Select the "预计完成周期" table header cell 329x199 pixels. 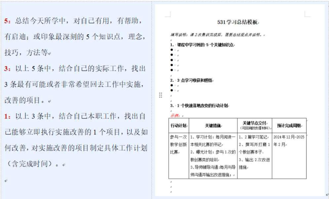coord(289,126)
